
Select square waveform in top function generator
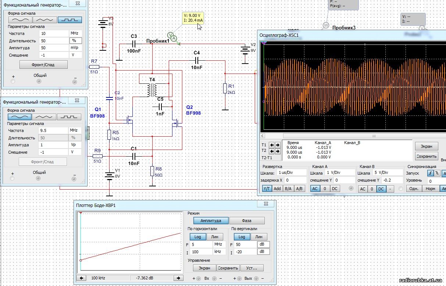coord(70,20)
